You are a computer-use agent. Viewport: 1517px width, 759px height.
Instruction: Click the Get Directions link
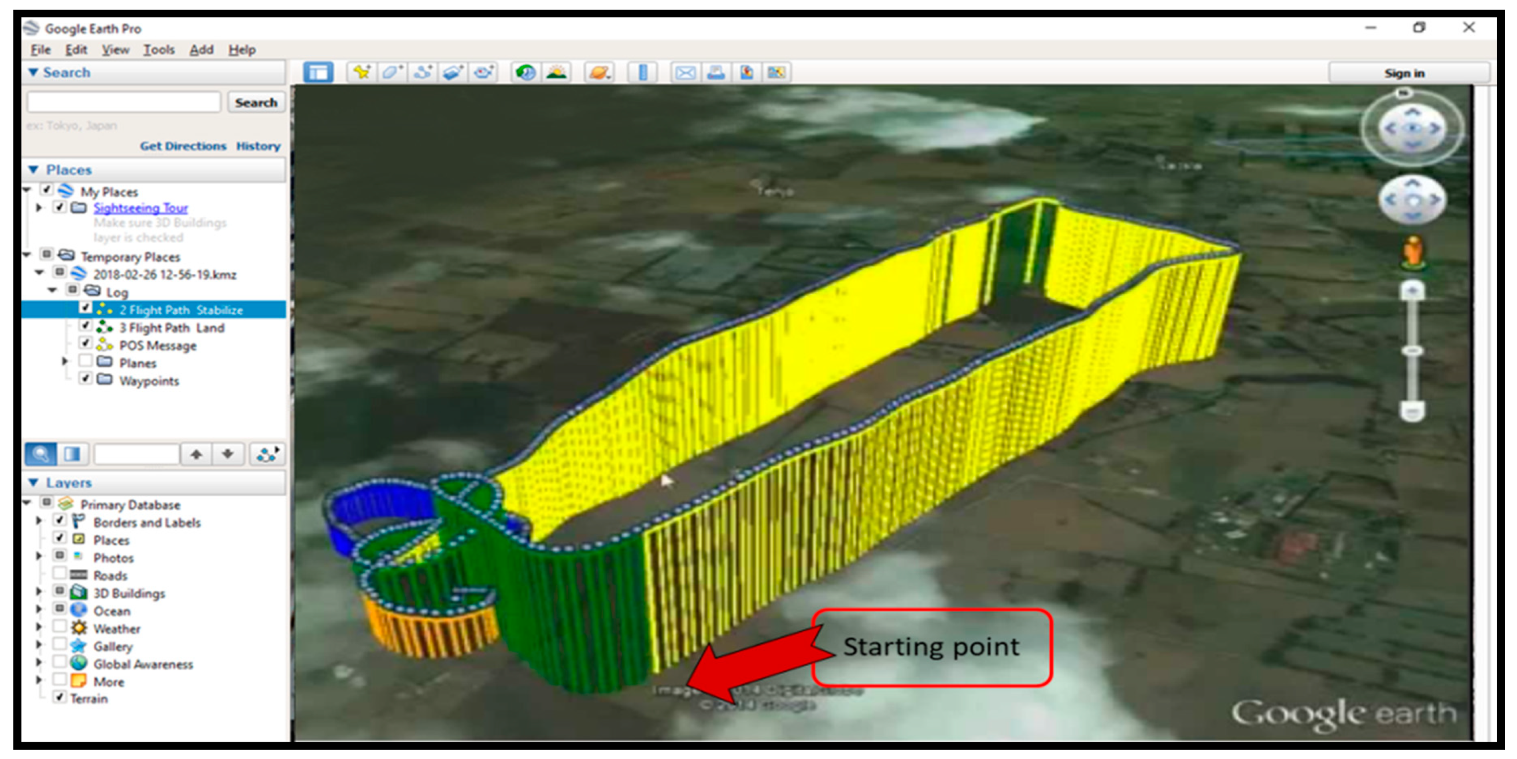183,146
